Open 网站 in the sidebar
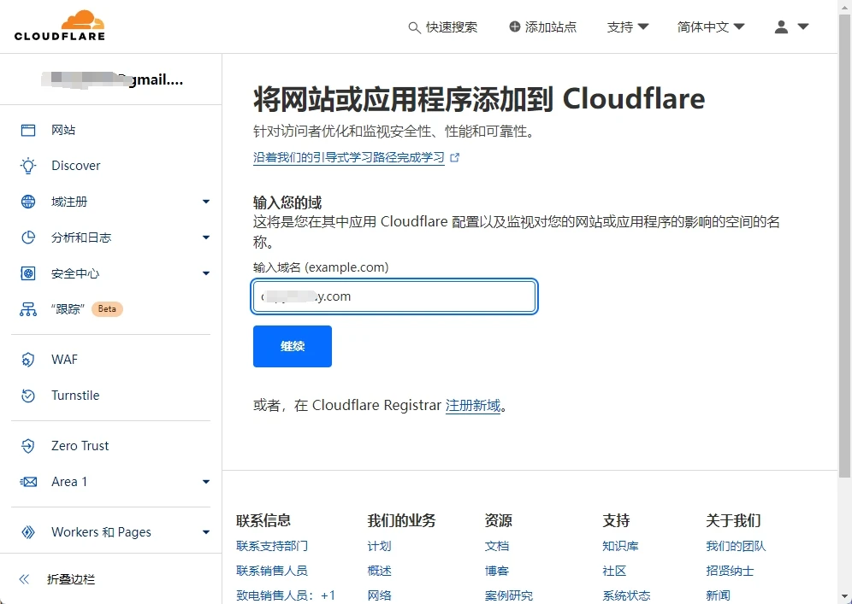This screenshot has height=604, width=852. 63,130
